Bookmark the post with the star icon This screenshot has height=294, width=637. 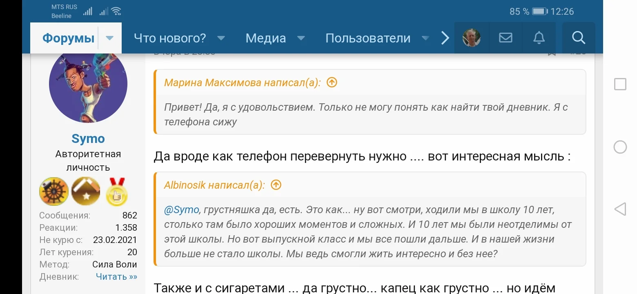[552, 51]
